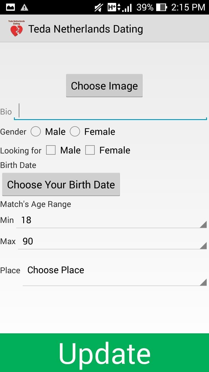This screenshot has height=372, width=209.
Task: Tap the Teda Netherlands Dating title
Action: point(86,29)
